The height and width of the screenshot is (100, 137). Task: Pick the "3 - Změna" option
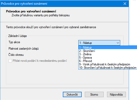tap(108, 54)
